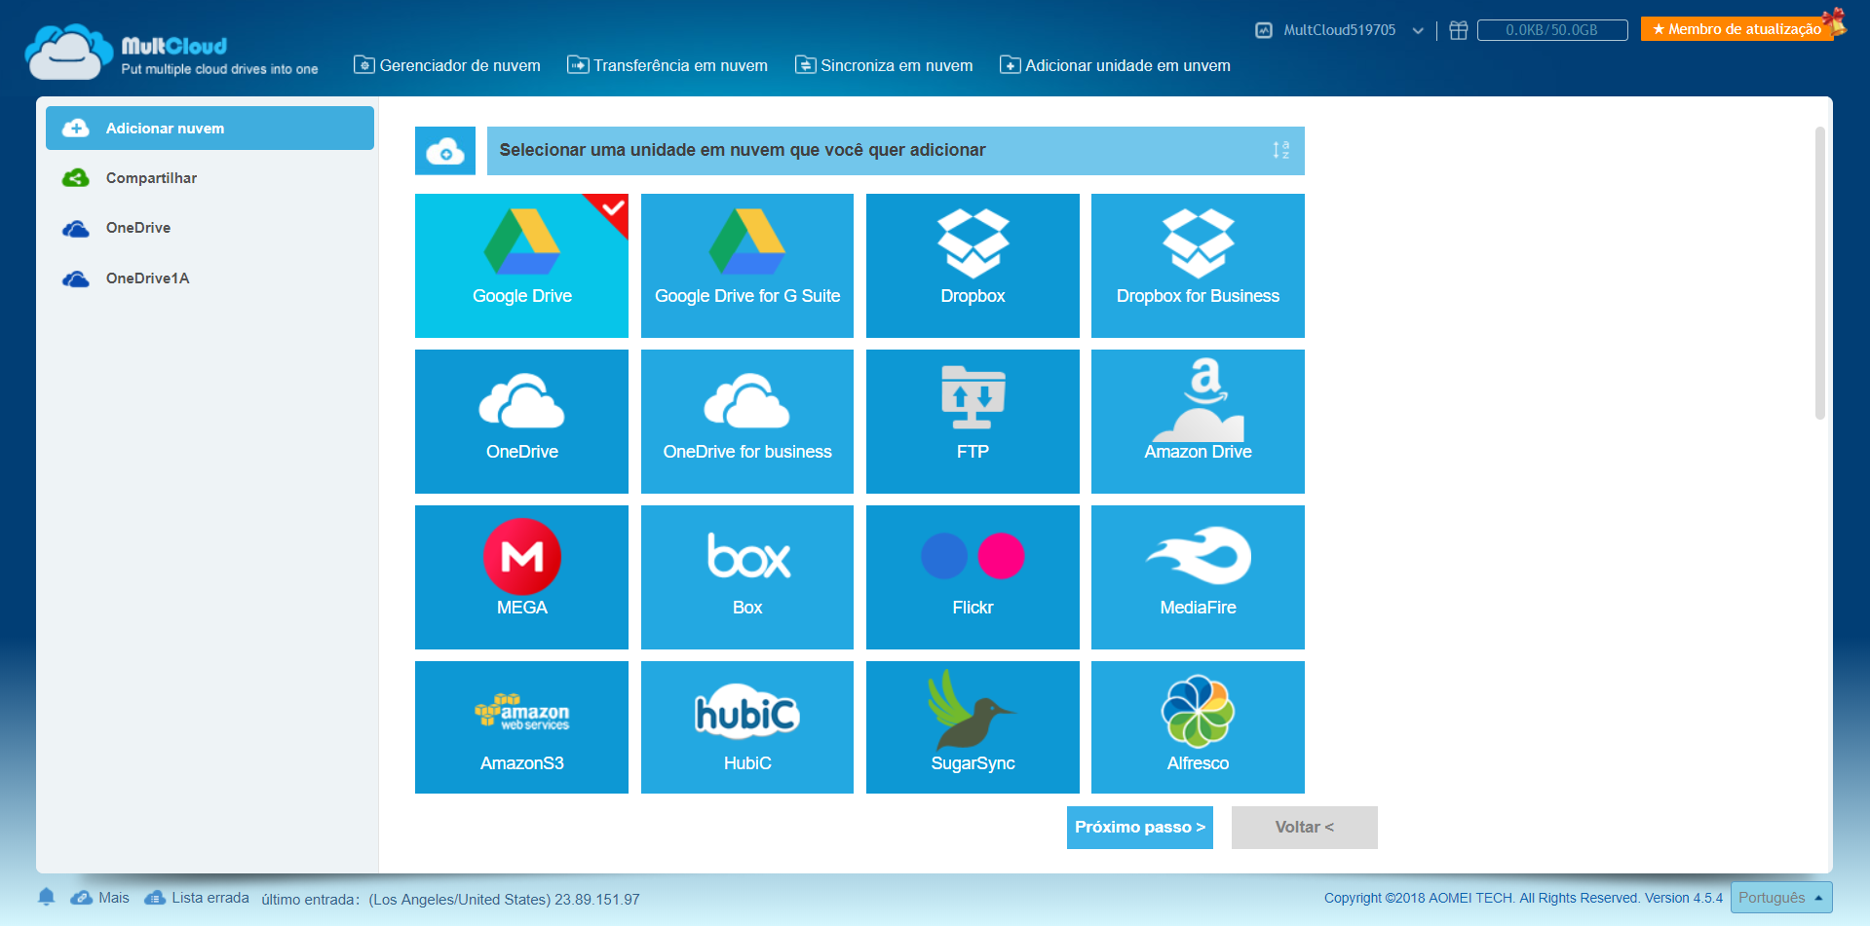
Task: Open Sincroniza em nuvem menu
Action: click(x=885, y=65)
